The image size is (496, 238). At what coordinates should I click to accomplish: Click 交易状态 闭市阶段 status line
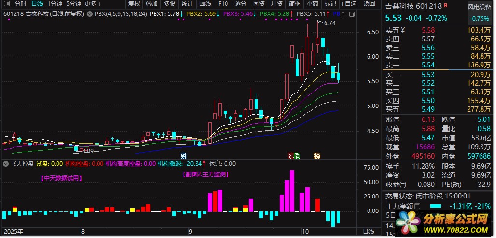(427, 196)
